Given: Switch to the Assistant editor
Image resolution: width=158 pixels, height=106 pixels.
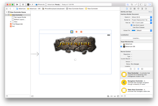Looking at the screenshot, I should point(132,5).
